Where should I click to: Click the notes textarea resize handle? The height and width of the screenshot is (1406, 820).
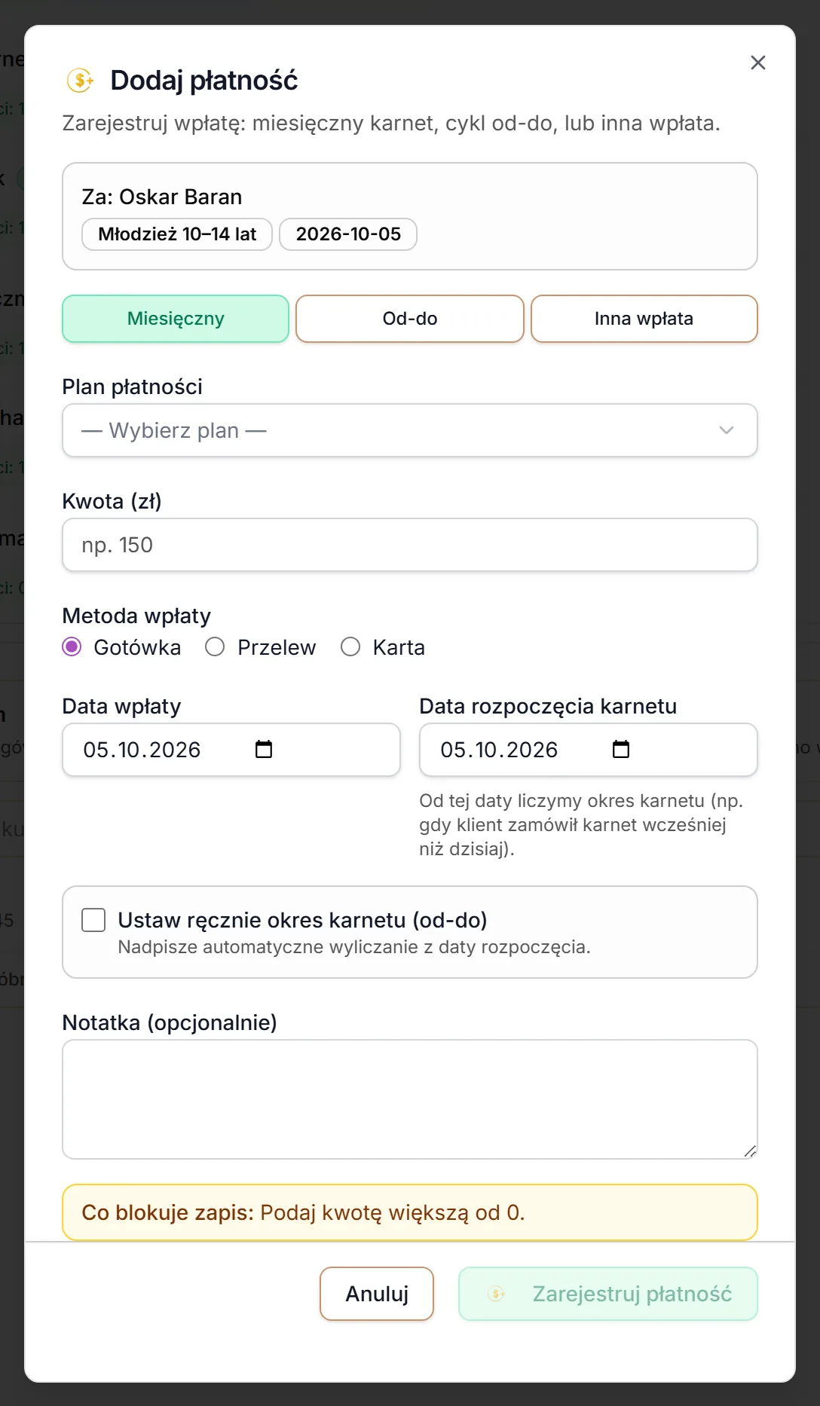coord(750,1151)
